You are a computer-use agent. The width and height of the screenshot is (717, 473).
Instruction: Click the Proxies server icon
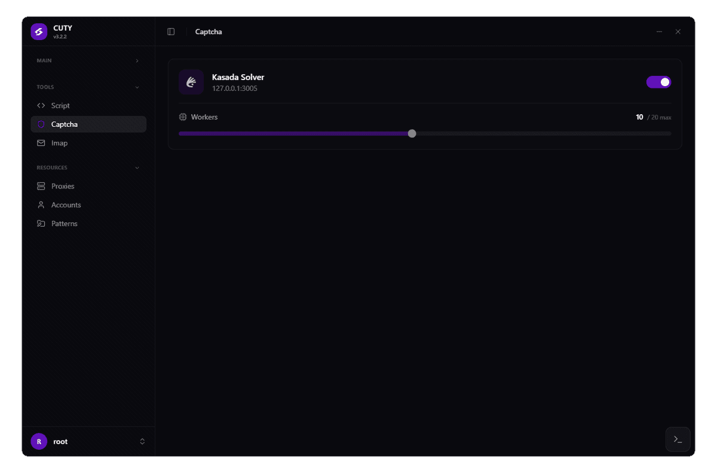41,187
